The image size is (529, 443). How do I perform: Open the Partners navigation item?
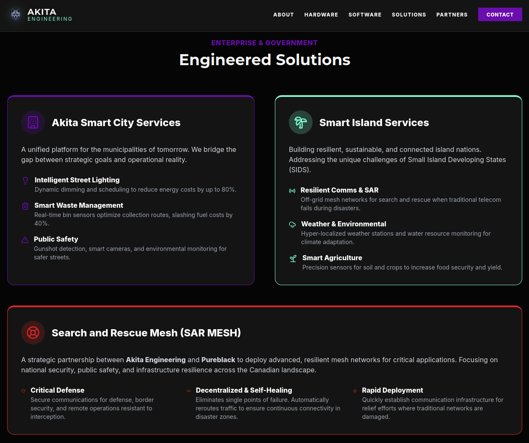pos(452,14)
